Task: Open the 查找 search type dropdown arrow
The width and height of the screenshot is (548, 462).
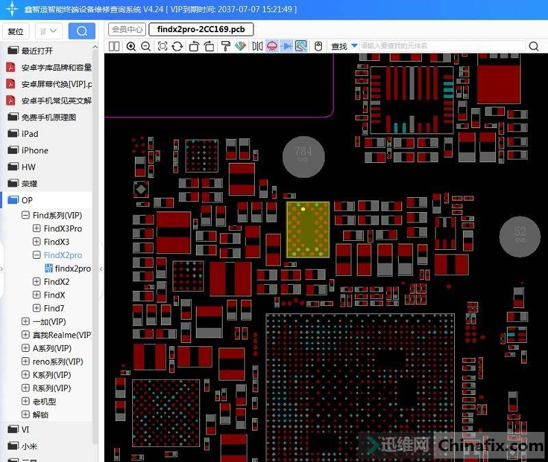Action: tap(354, 46)
